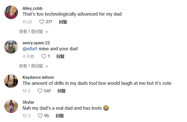Like avery.spam.22's comment with the heart

tap(44, 56)
